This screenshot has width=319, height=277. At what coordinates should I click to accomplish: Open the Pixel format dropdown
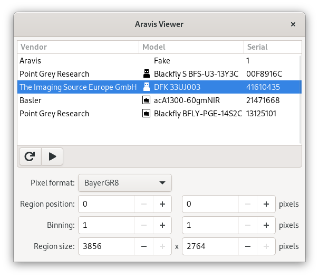point(125,183)
